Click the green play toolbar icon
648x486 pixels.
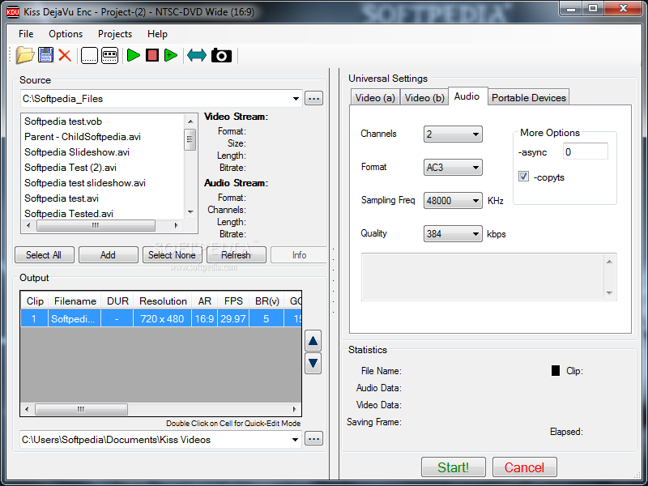(x=133, y=55)
